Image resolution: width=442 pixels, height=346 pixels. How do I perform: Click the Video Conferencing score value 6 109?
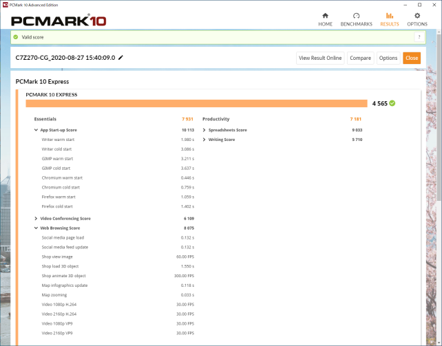tap(189, 219)
